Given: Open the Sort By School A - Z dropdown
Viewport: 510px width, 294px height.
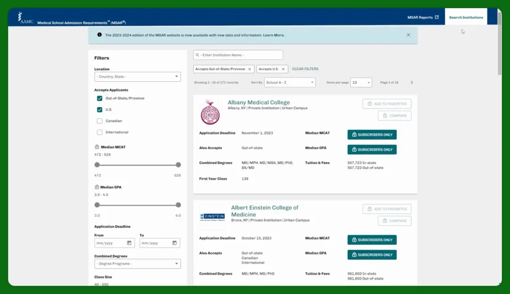Looking at the screenshot, I should click(289, 82).
